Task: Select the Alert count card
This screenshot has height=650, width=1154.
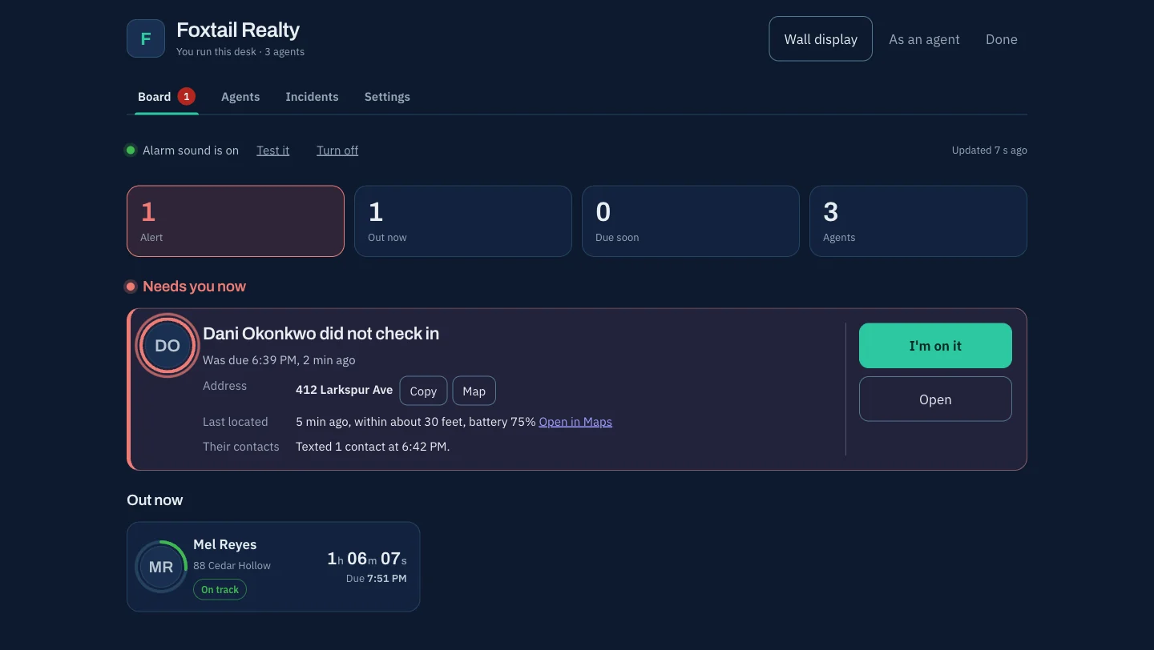Action: pyautogui.click(x=236, y=221)
